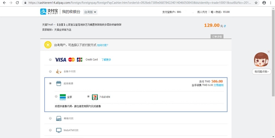
Task: Click the 我的收银台 title
Action: tap(71, 12)
